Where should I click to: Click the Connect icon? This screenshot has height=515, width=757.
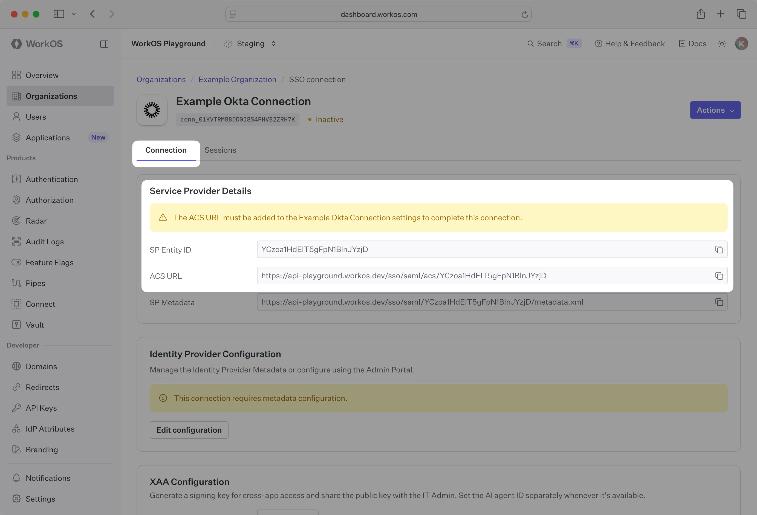[x=16, y=304]
